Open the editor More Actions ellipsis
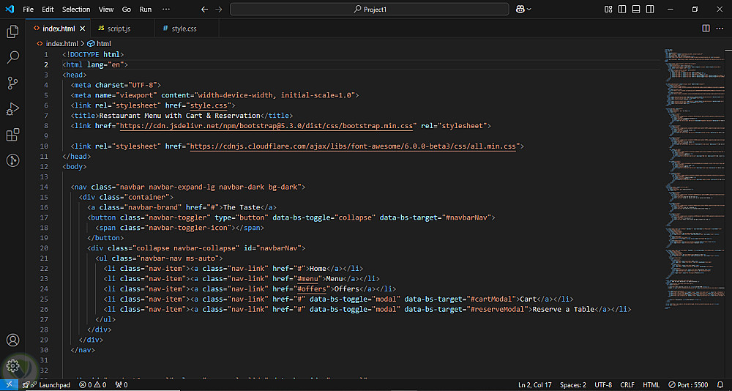This screenshot has width=732, height=391. [720, 29]
